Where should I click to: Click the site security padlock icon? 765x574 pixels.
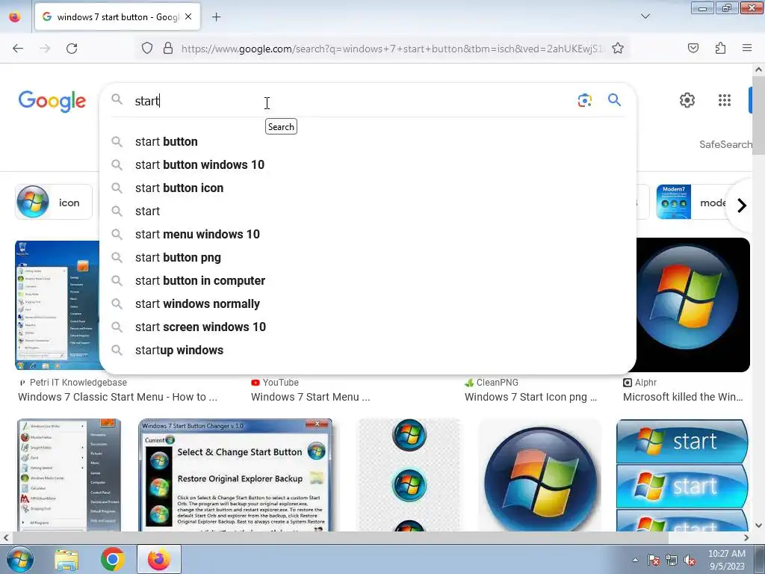coord(168,49)
